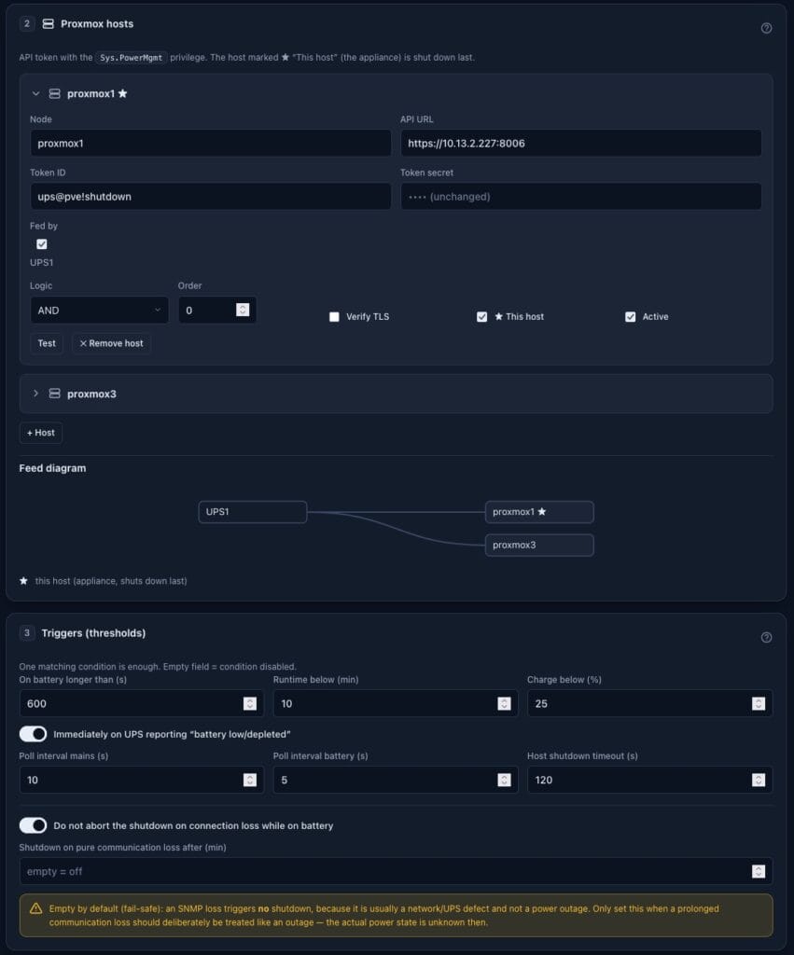Click the Remove host button

pos(111,343)
